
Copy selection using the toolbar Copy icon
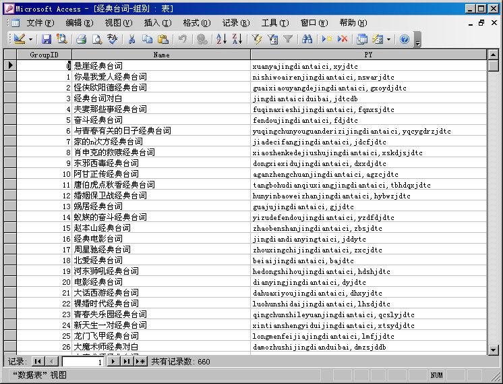pos(147,39)
